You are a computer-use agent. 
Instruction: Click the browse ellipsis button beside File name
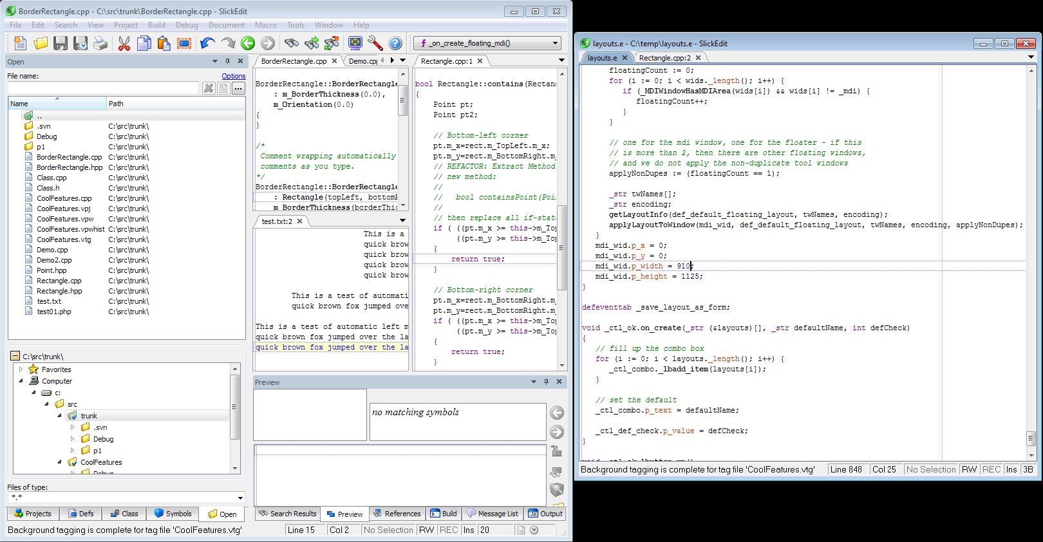pos(238,88)
